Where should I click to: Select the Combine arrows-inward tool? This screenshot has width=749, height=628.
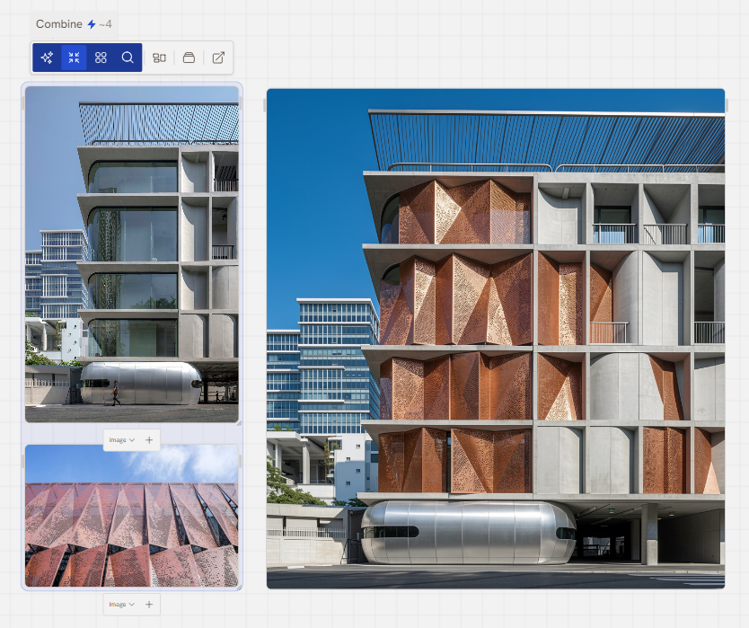tap(74, 57)
